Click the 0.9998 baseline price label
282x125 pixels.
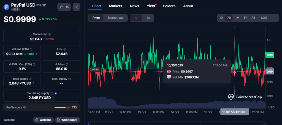(94, 69)
